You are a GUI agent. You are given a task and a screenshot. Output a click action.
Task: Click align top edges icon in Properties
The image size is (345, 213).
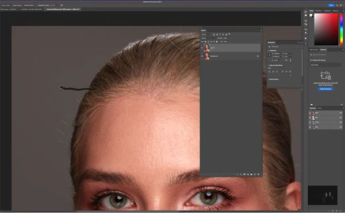click(282, 72)
